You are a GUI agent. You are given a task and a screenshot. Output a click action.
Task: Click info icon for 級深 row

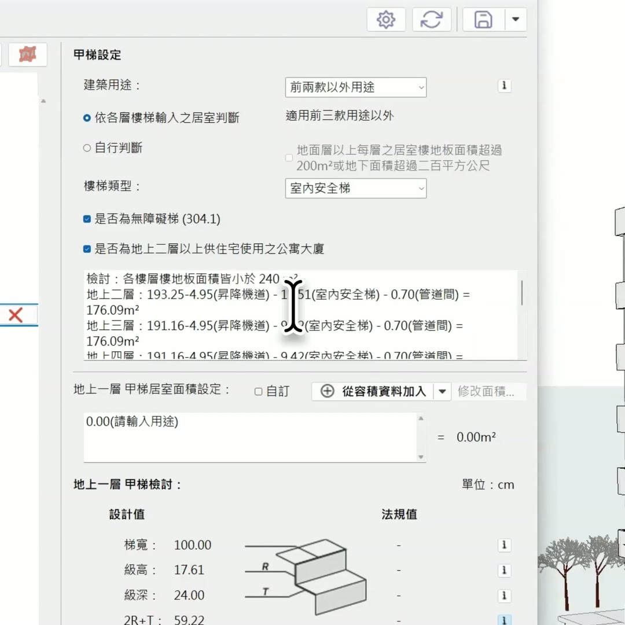coord(504,595)
